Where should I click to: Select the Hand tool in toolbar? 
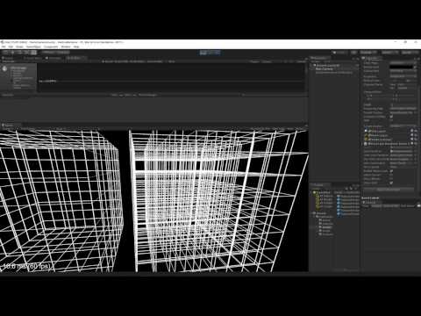coord(5,53)
